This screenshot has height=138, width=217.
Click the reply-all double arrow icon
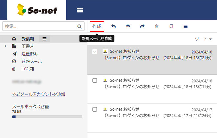pos(128,26)
